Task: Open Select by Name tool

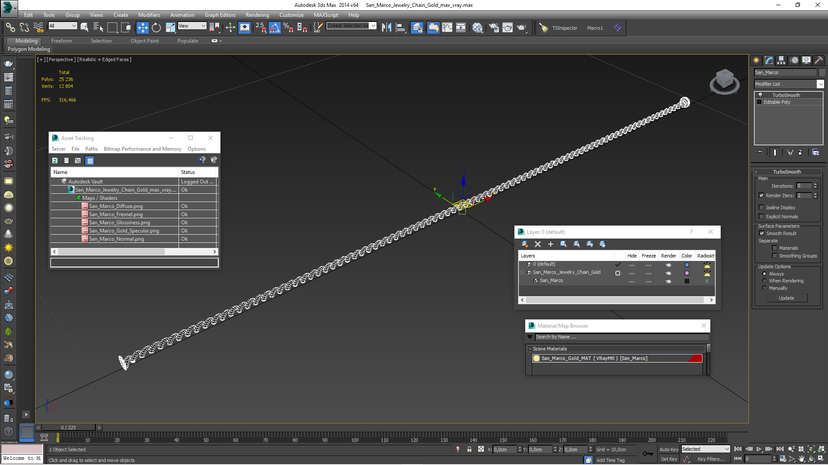Action: pos(98,28)
